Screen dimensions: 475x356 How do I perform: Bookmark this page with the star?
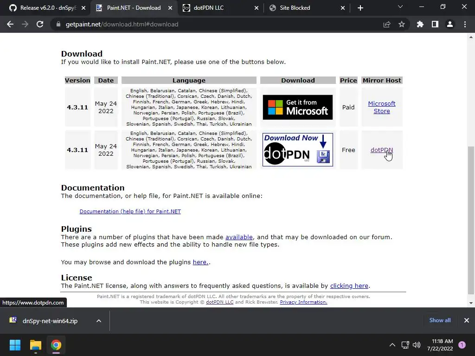[x=402, y=24]
